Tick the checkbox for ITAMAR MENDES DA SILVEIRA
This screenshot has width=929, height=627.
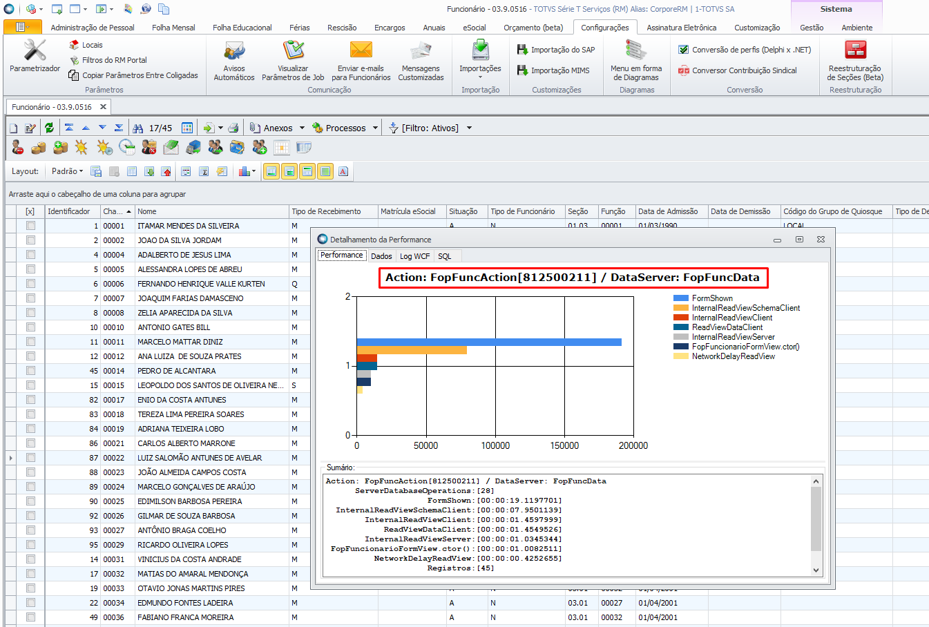click(x=30, y=226)
